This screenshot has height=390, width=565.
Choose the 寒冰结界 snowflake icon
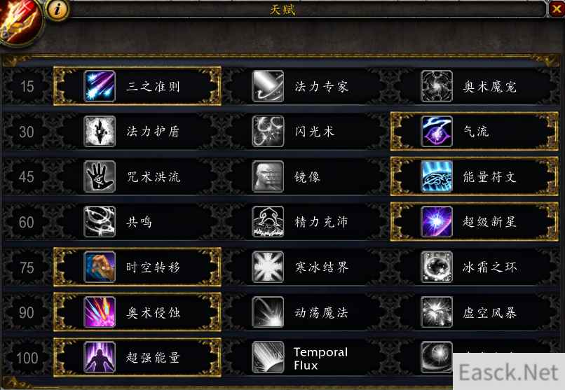[268, 267]
